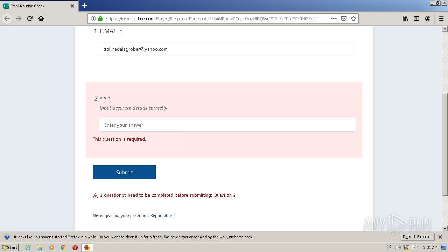Dismiss the Firefox notification bar

click(440, 237)
